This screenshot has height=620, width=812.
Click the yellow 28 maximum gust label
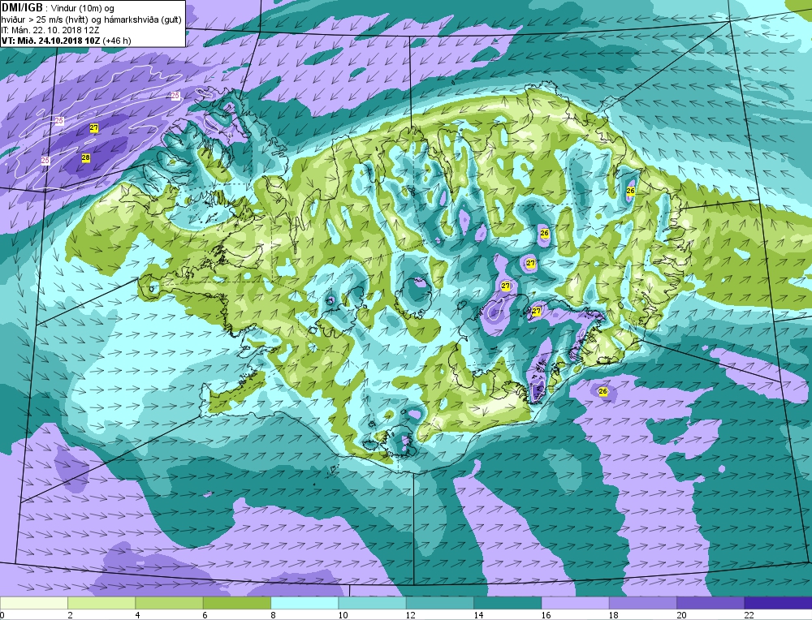[85, 158]
